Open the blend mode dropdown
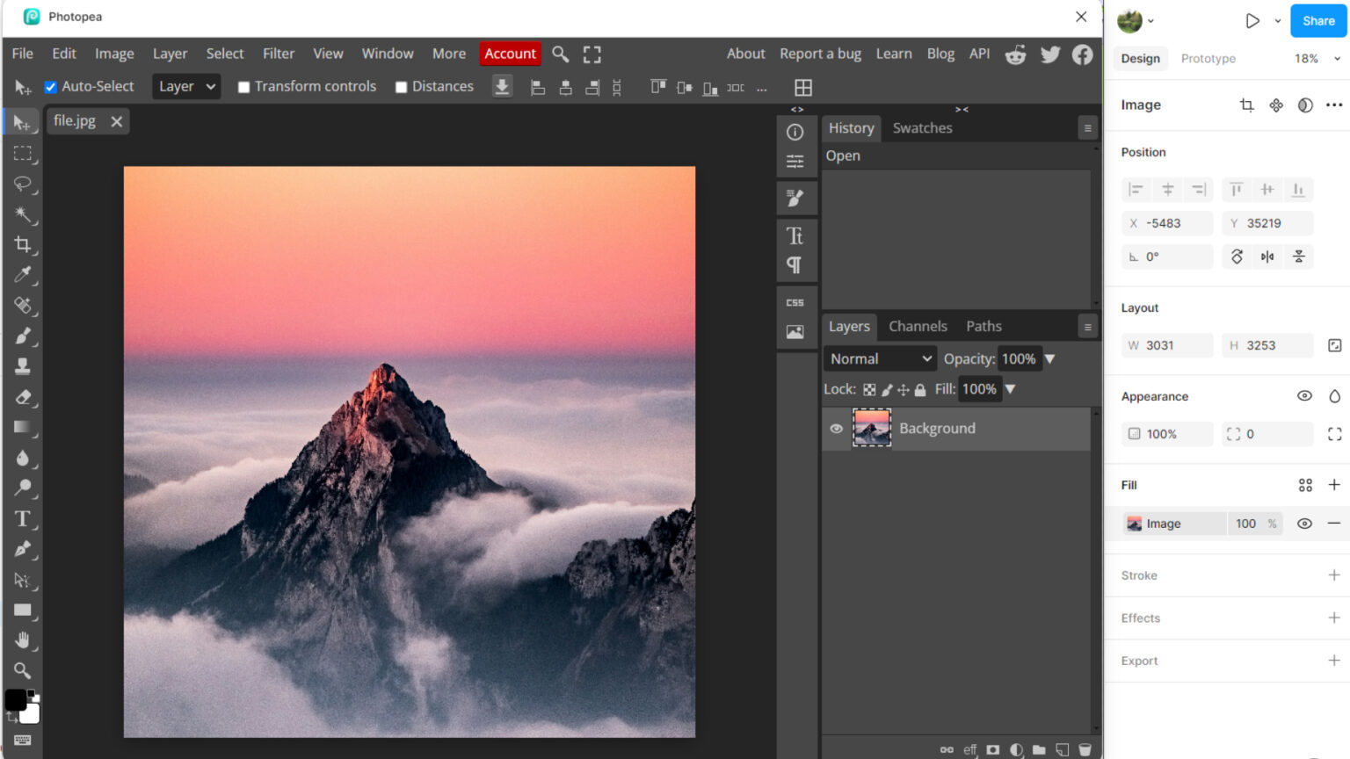 tap(879, 358)
